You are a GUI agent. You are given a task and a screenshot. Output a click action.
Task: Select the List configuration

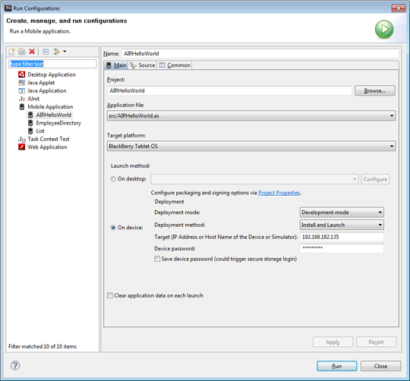click(x=40, y=131)
